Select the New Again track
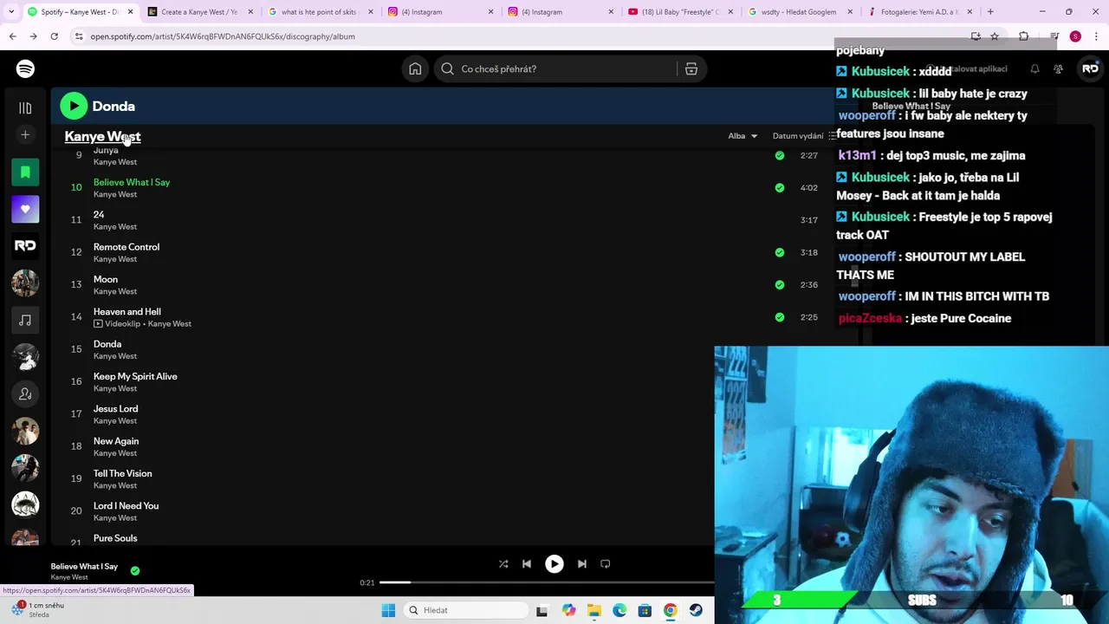Screen dimensions: 1109x624 point(116,441)
